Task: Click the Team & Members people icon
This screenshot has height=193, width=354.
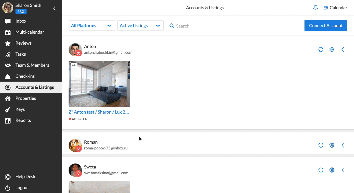Action: coord(8,65)
